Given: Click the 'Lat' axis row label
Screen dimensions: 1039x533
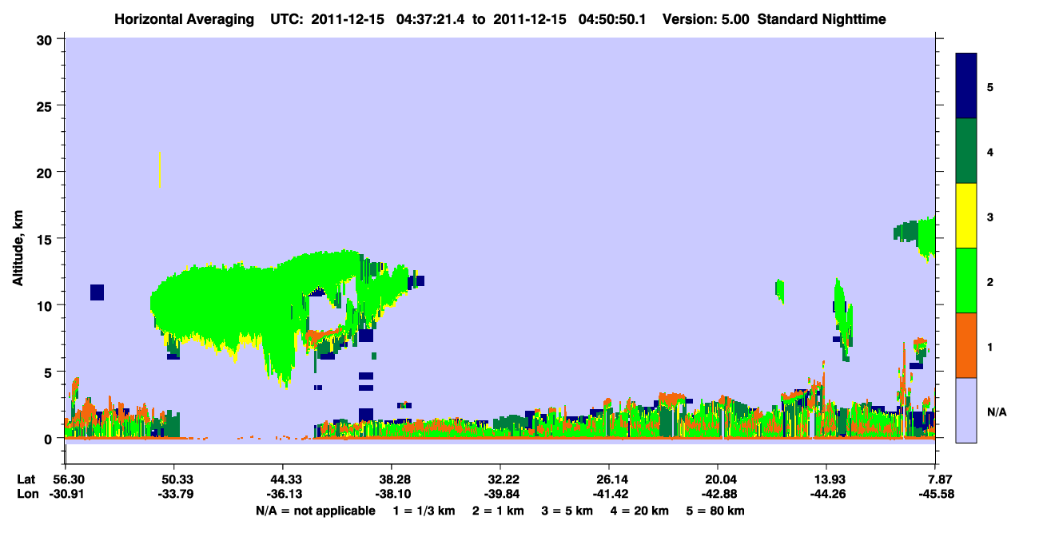Looking at the screenshot, I should pyautogui.click(x=26, y=479).
